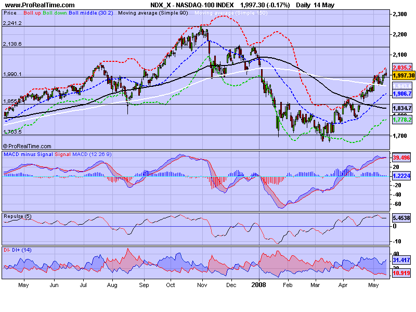
Task: Select the 39.496 MACD value box
Action: tap(401, 158)
